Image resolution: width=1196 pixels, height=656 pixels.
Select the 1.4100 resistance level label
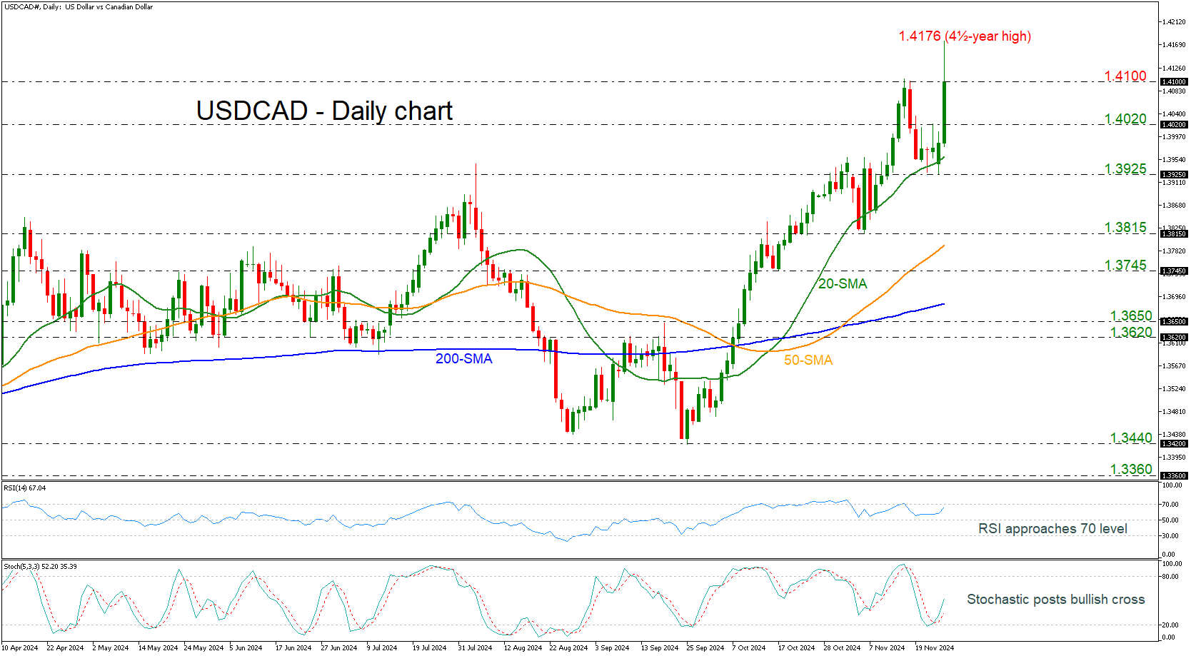pos(1125,76)
